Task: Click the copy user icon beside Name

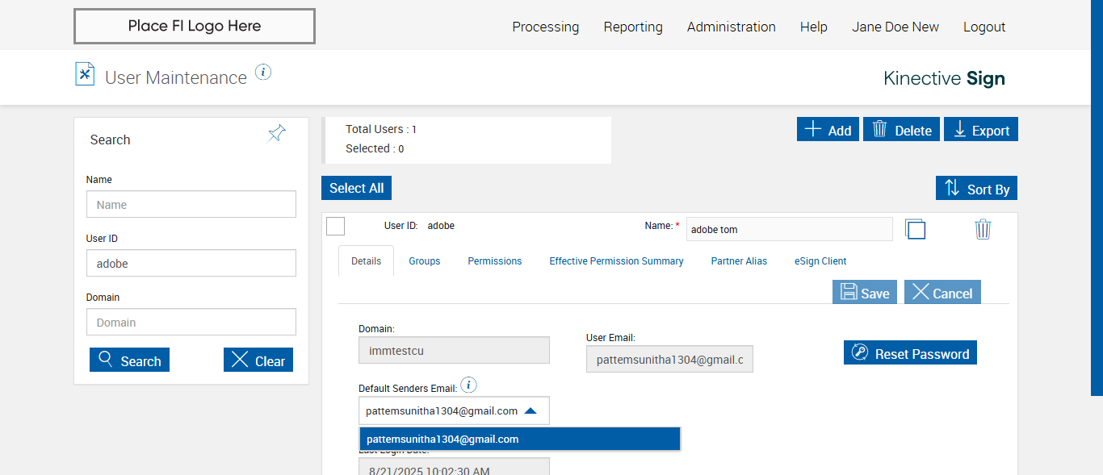Action: (x=915, y=229)
